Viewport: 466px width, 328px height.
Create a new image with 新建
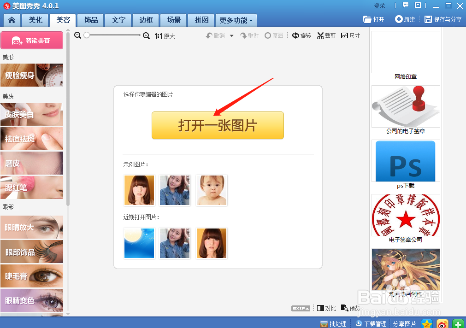pyautogui.click(x=405, y=20)
